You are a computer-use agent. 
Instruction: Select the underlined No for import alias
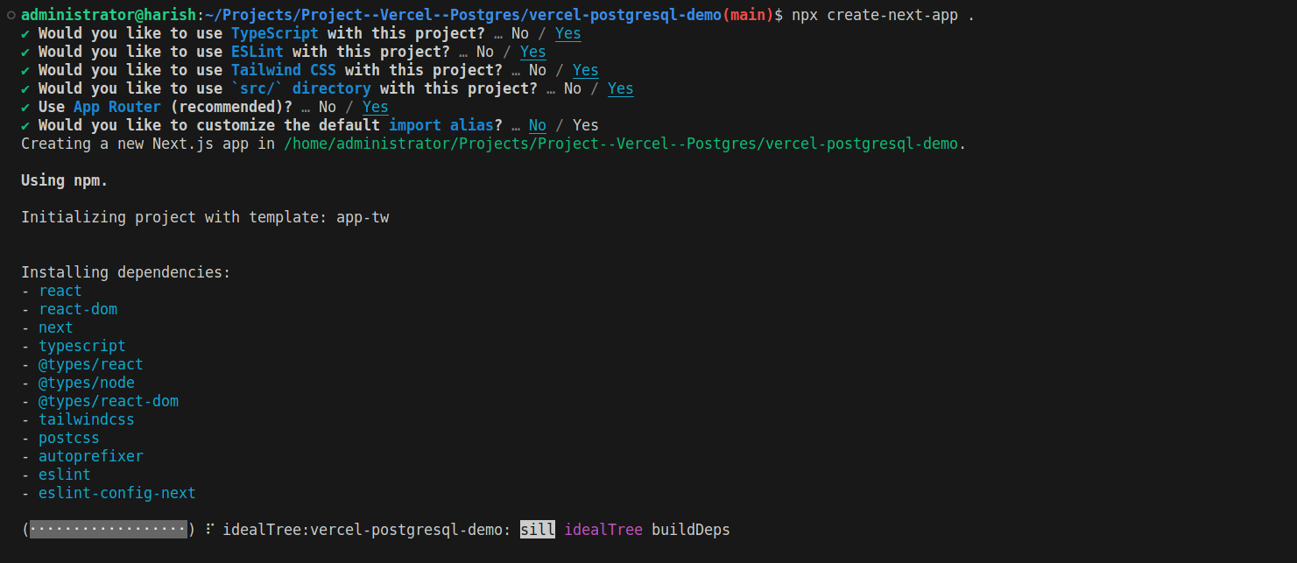click(x=538, y=125)
